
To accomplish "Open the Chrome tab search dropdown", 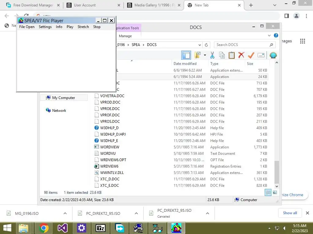I will click(x=275, y=5).
